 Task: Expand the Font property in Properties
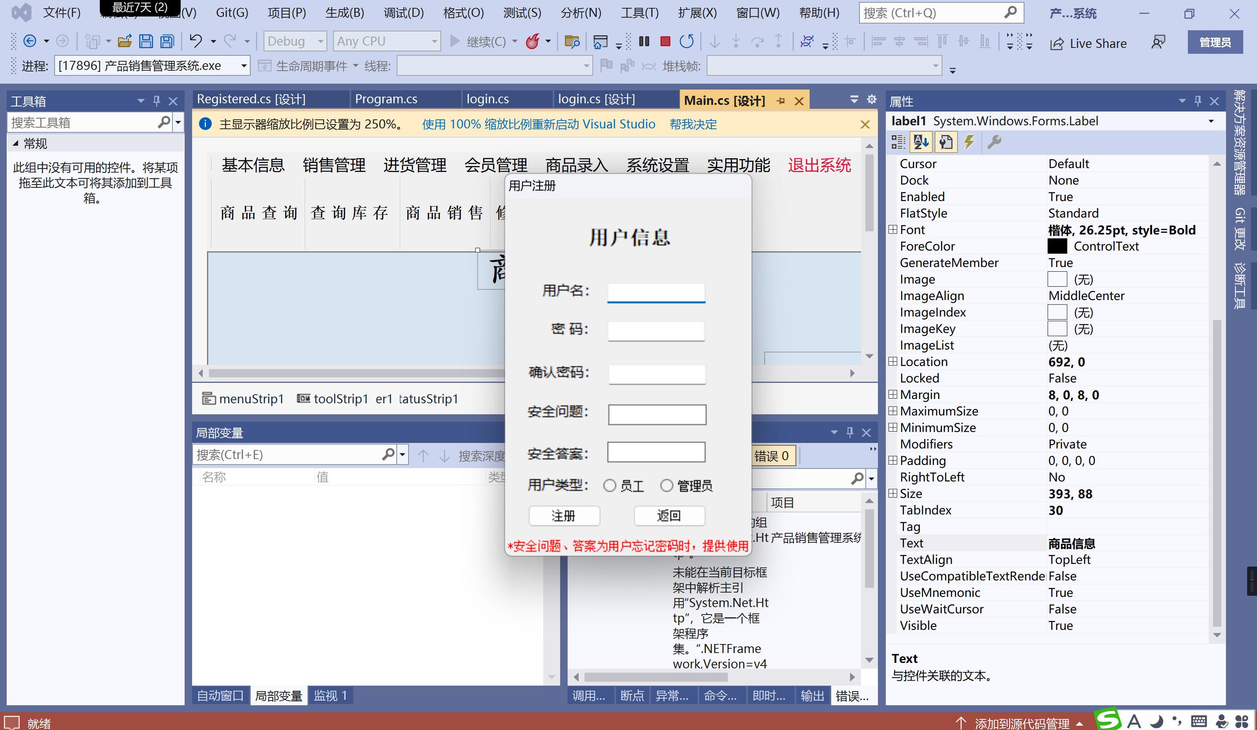(x=893, y=230)
